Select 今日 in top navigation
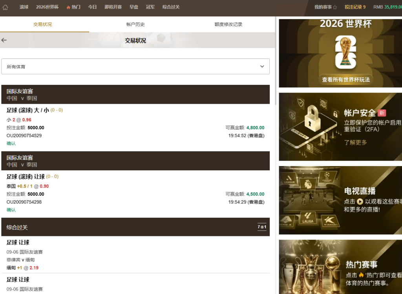This screenshot has width=402, height=294. pos(92,7)
